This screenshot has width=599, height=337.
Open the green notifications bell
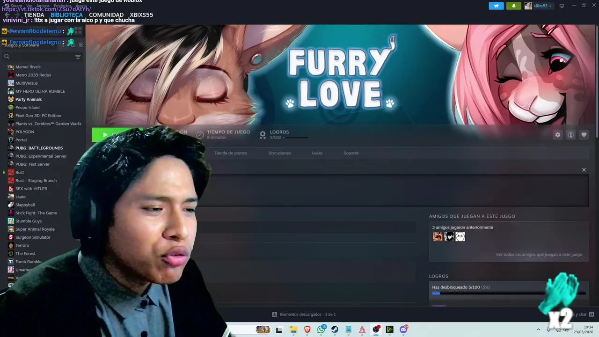(513, 6)
